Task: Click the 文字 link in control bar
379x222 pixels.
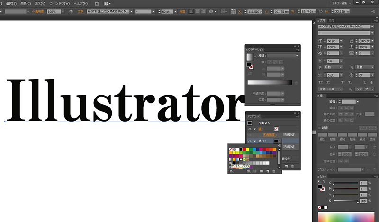Action: [x=81, y=11]
